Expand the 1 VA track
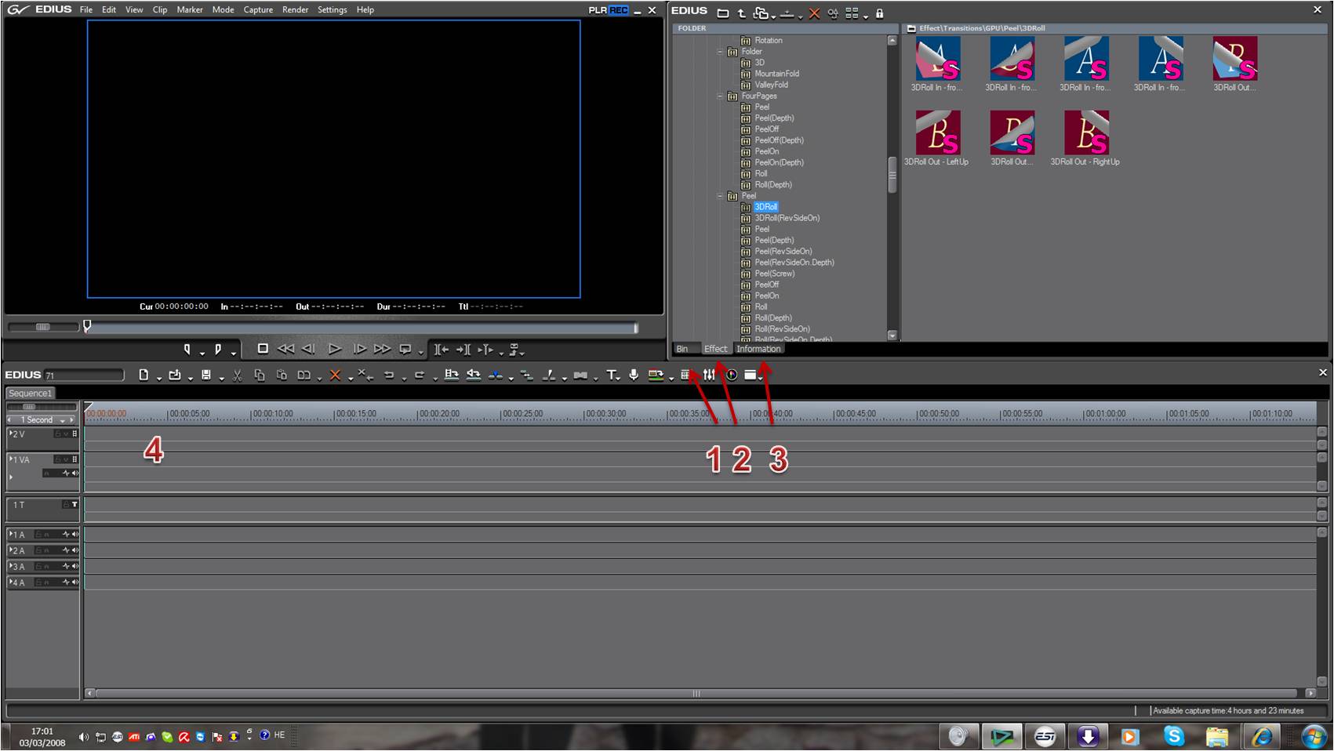This screenshot has height=751, width=1334. (10, 459)
